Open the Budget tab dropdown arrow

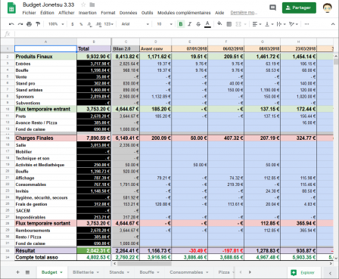pyautogui.click(x=61, y=272)
